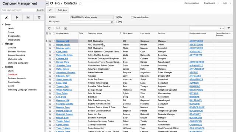The image size is (236, 132).
Task: Open business account link BORDERSHOP
Action: click(x=197, y=107)
